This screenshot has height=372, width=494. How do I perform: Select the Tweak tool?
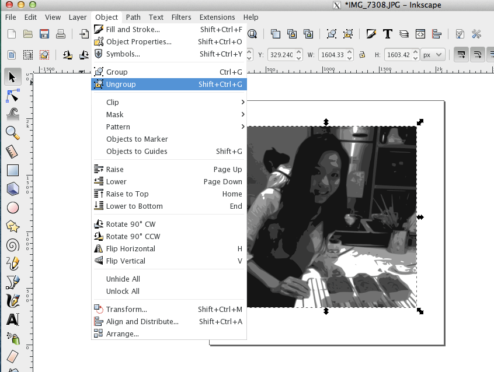pyautogui.click(x=13, y=114)
